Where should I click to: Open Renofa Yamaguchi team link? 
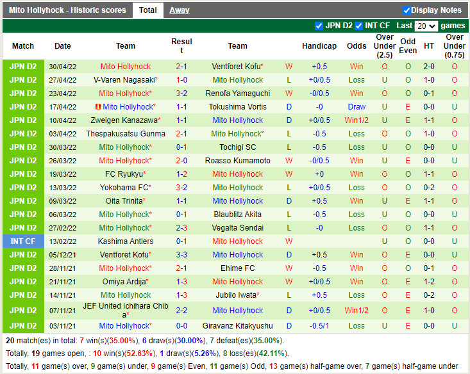238,93
